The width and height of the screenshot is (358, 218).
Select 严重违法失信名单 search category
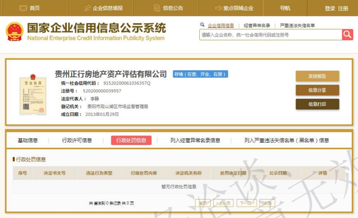[x=297, y=26]
